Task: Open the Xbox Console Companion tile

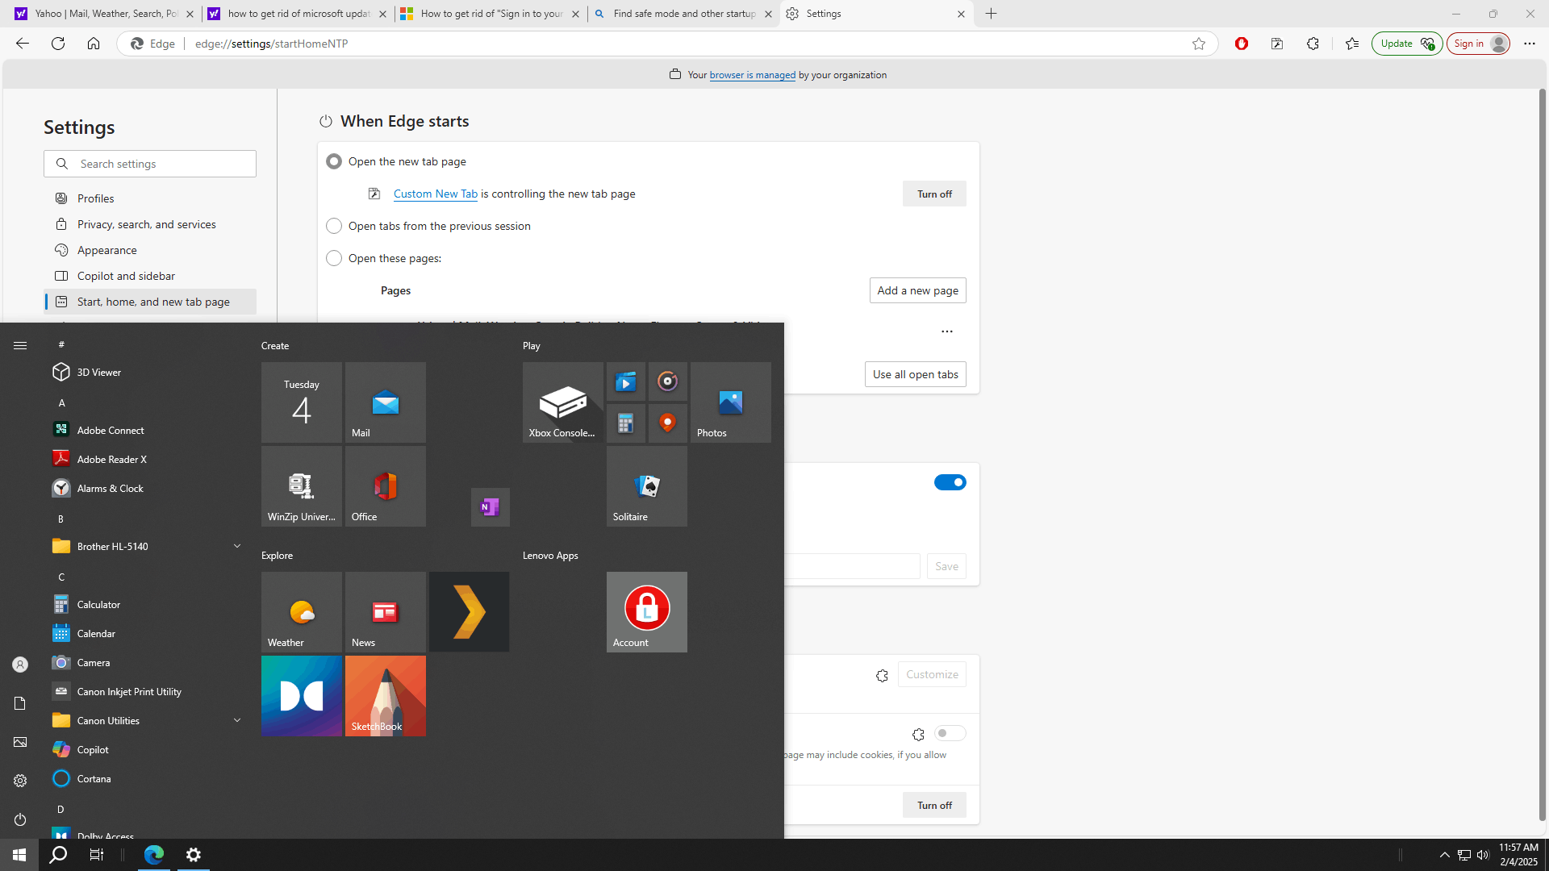Action: tap(562, 402)
